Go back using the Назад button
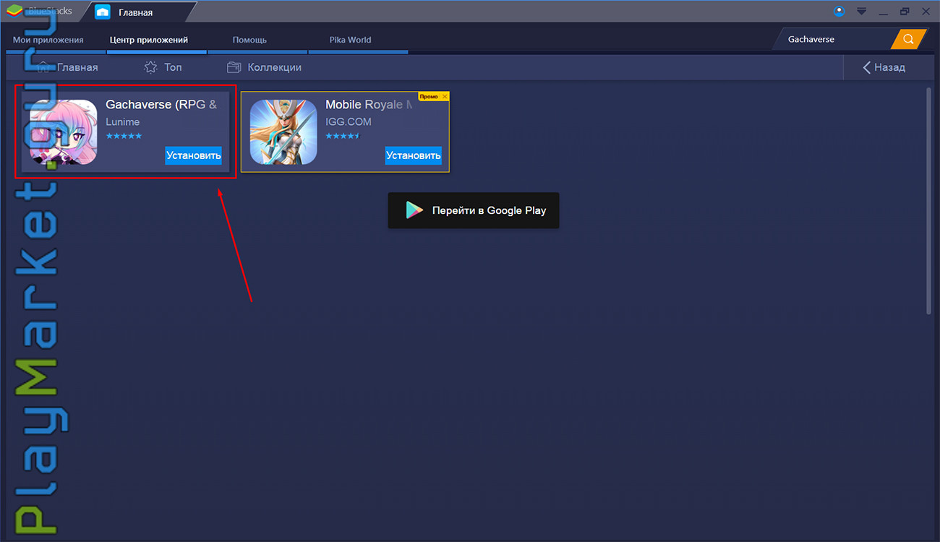 (x=884, y=67)
